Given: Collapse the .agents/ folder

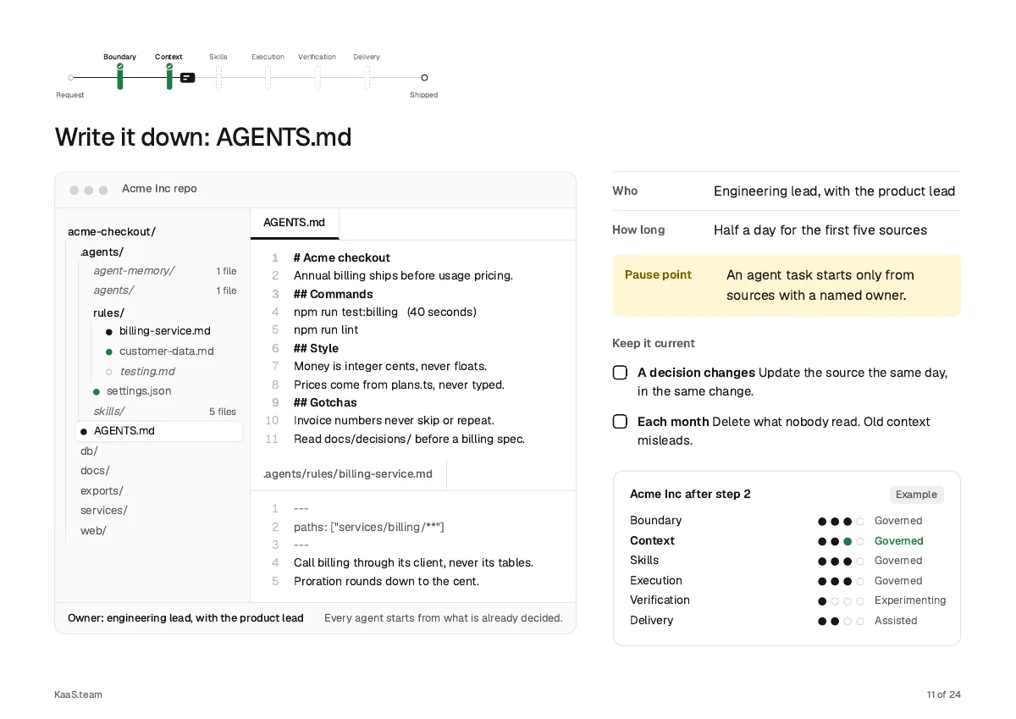Looking at the screenshot, I should tap(102, 252).
